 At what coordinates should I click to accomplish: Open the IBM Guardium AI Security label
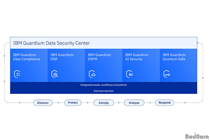137,57
